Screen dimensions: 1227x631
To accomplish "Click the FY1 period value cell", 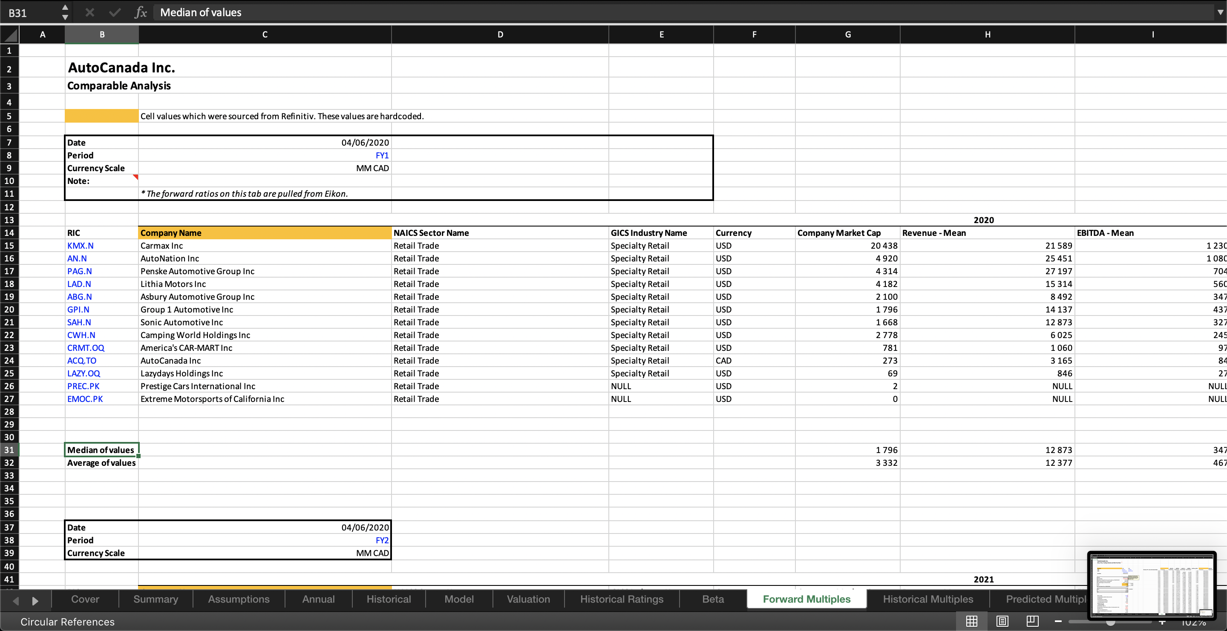I will pos(265,155).
